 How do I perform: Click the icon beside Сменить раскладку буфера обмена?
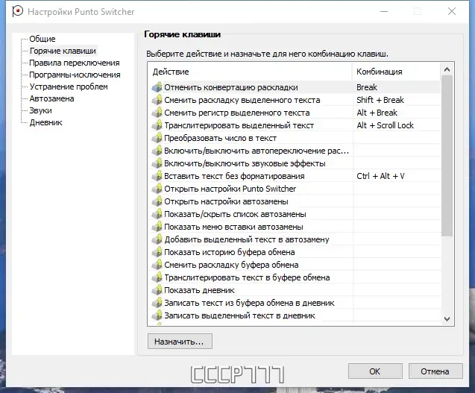(x=157, y=265)
